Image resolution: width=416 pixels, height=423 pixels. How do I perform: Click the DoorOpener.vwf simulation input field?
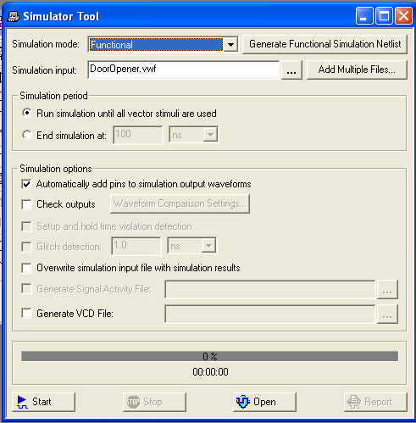(184, 70)
